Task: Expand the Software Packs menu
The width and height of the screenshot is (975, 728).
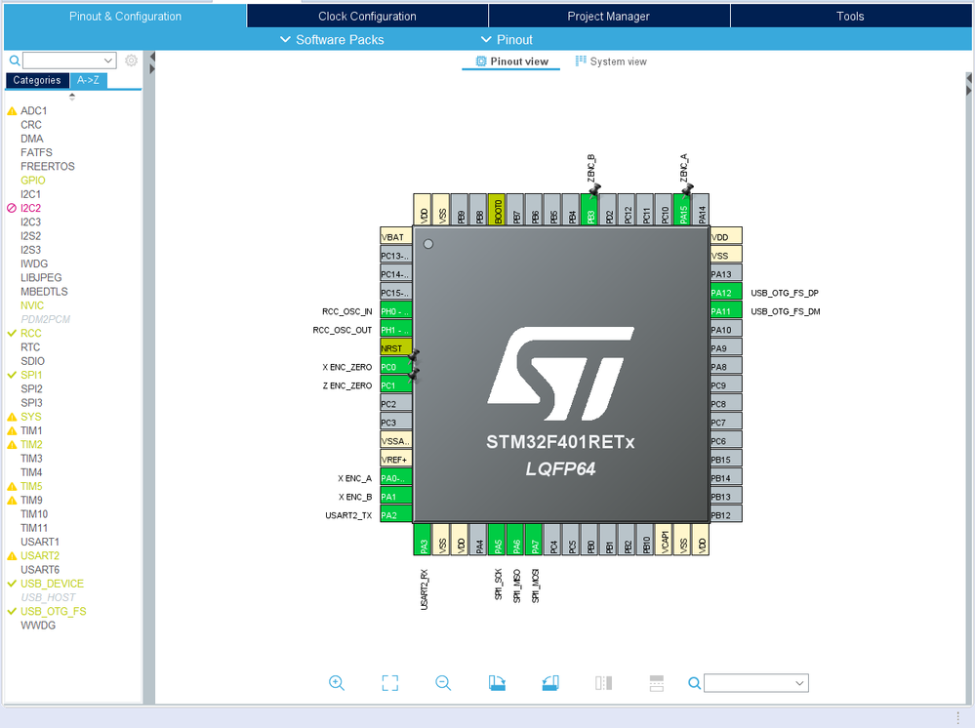Action: [x=332, y=40]
